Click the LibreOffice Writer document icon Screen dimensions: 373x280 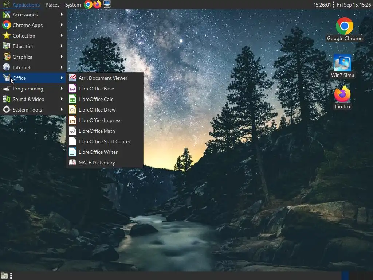coord(72,152)
